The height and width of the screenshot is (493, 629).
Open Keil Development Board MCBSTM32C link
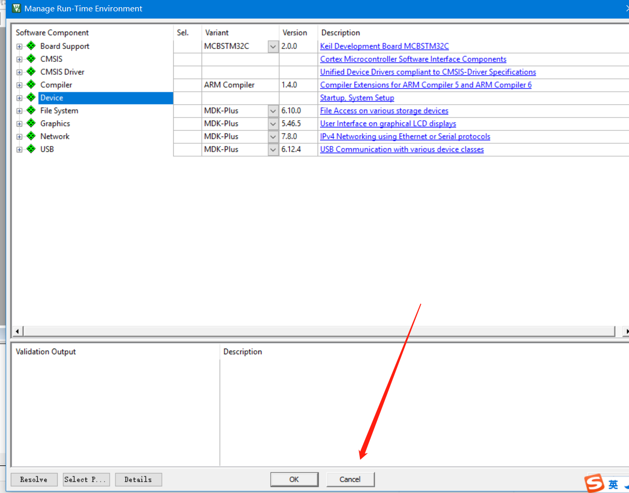(385, 46)
